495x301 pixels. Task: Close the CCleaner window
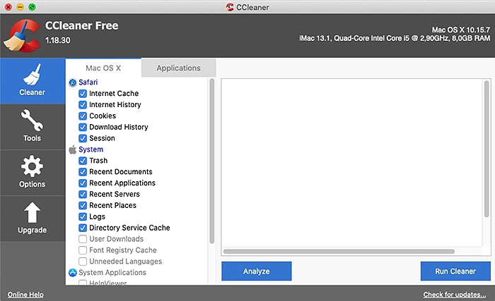[8, 7]
